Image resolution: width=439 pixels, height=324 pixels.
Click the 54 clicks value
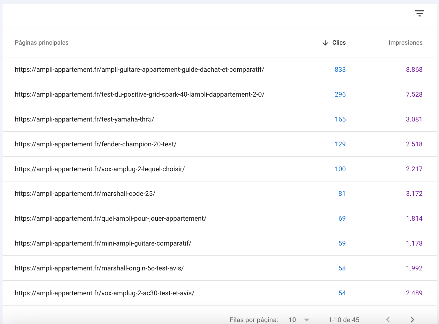point(342,293)
